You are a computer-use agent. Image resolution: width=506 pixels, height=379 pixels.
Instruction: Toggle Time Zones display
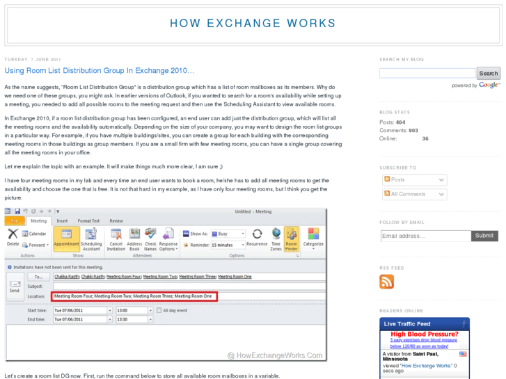pos(276,239)
